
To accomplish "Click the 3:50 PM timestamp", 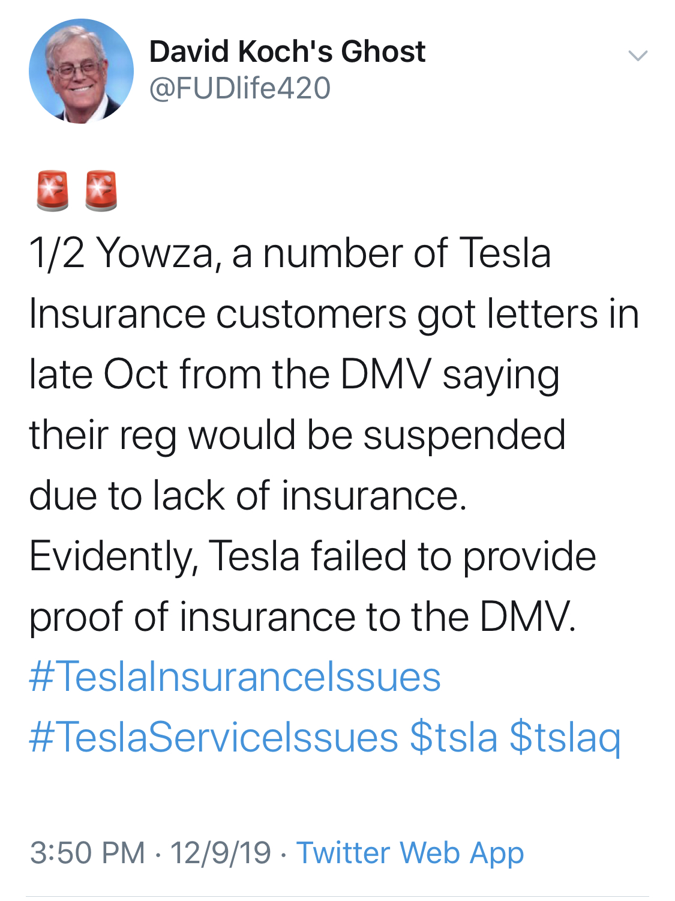I will click(88, 853).
